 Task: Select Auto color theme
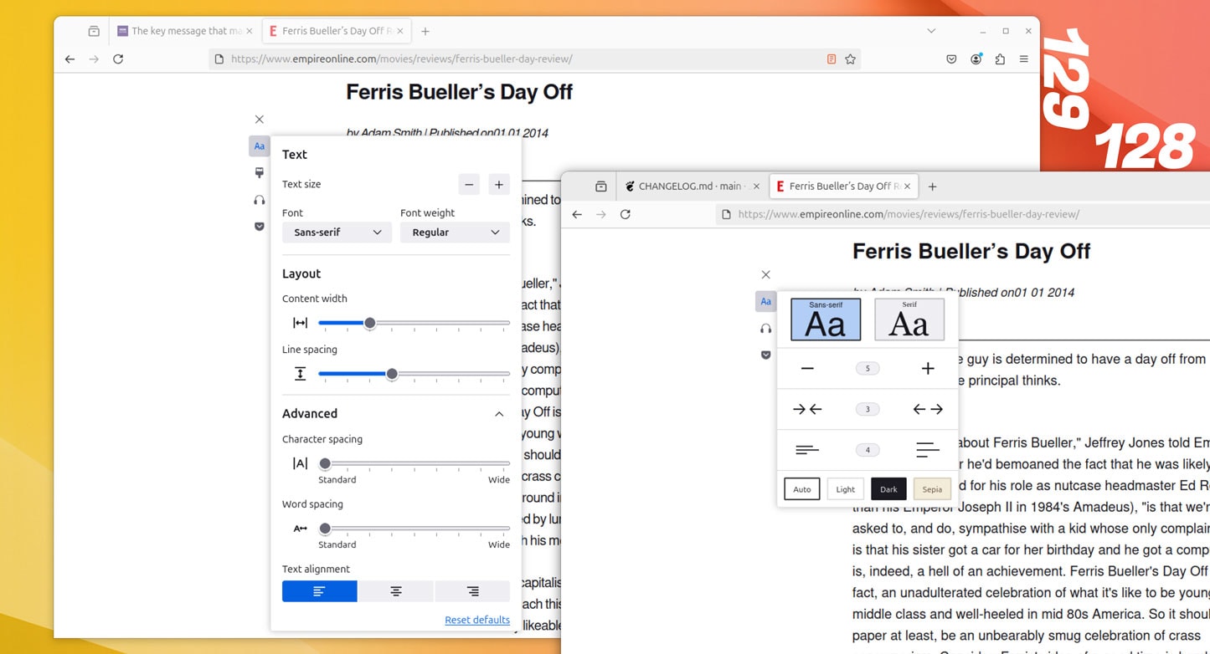point(802,489)
